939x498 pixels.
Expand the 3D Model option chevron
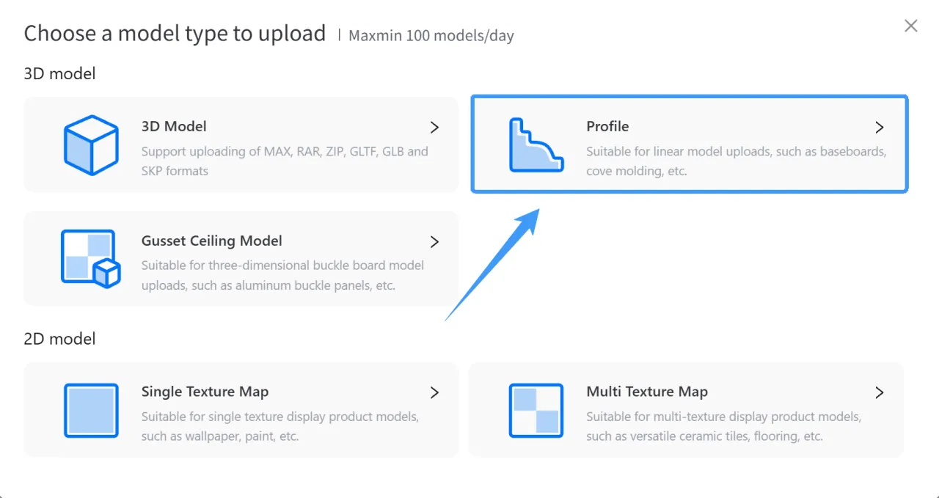click(x=434, y=127)
